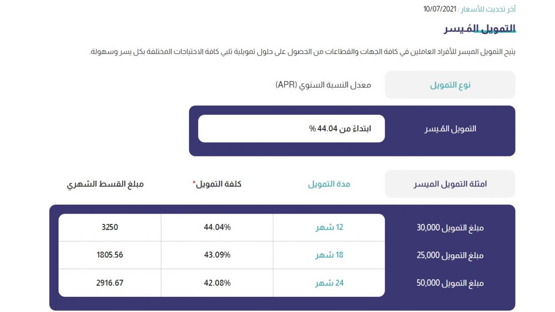
Task: Click the 42.08% financing cost cell
Action: tap(217, 283)
